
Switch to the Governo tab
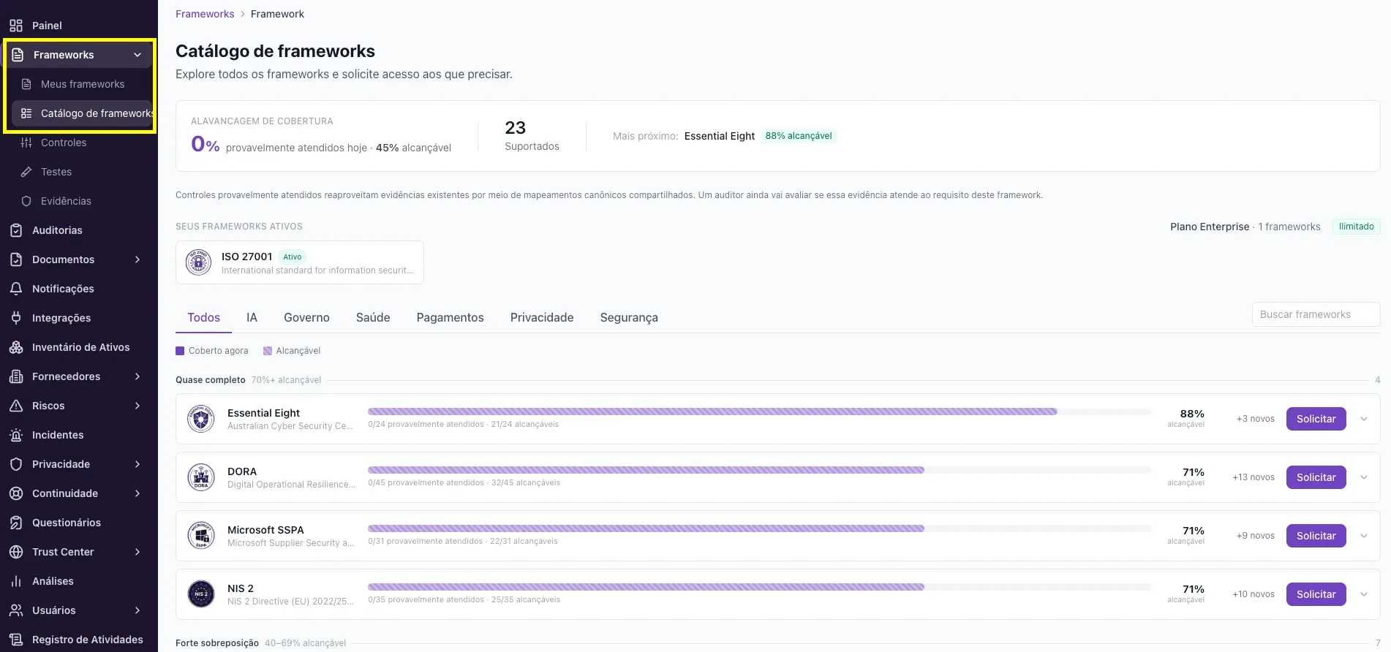(306, 317)
